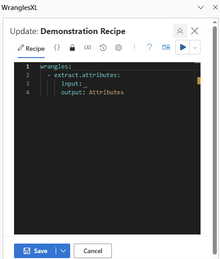220x259 pixels.
Task: Open the curly braces JSON tab
Action: pos(57,48)
